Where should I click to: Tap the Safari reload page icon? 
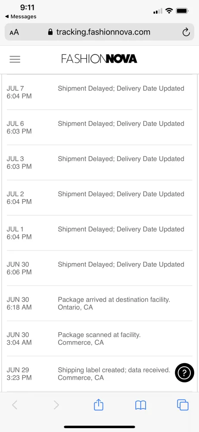(x=186, y=32)
